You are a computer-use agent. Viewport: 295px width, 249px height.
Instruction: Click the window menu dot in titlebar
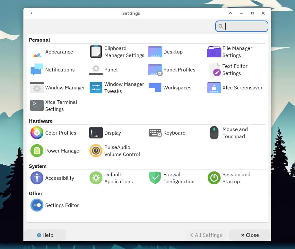click(31, 13)
